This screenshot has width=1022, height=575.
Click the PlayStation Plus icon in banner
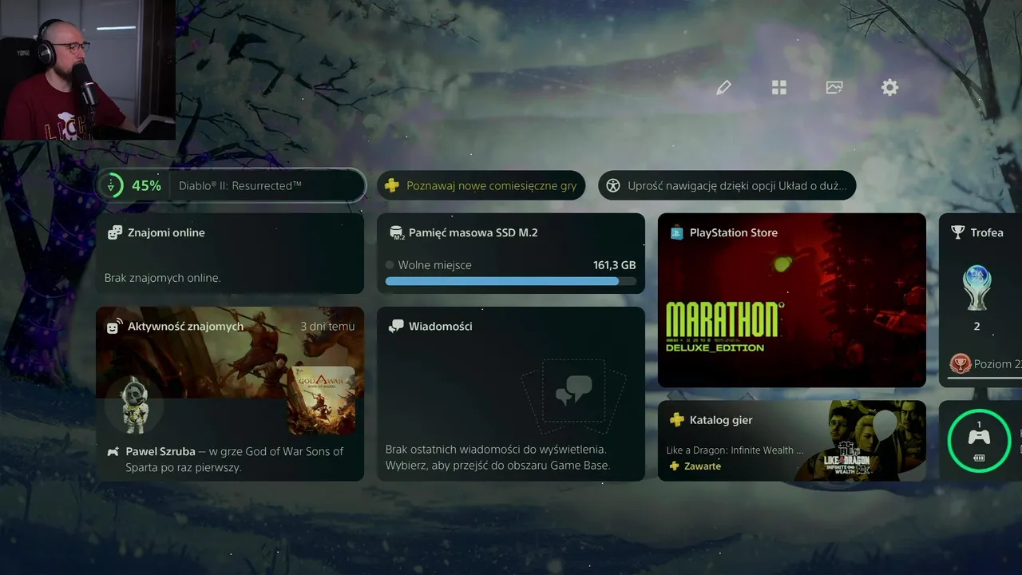point(392,185)
